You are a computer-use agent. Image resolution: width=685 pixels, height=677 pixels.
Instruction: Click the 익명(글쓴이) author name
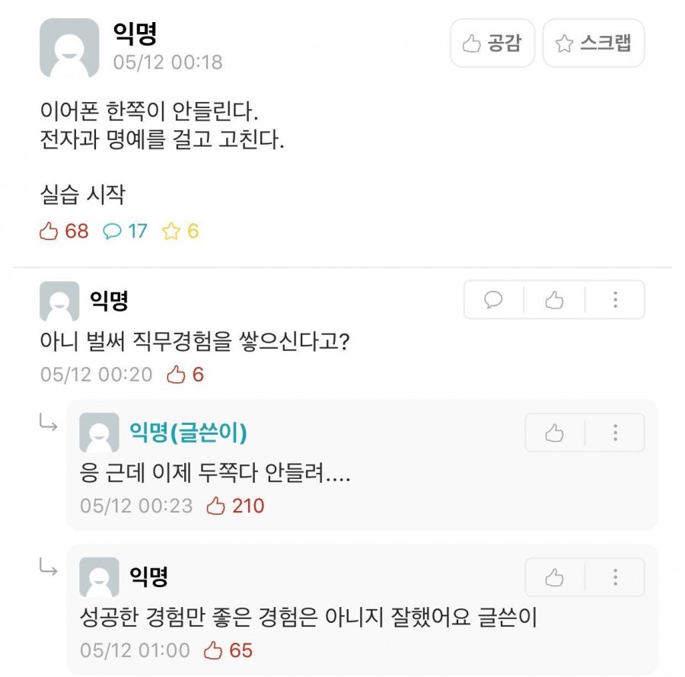189,433
